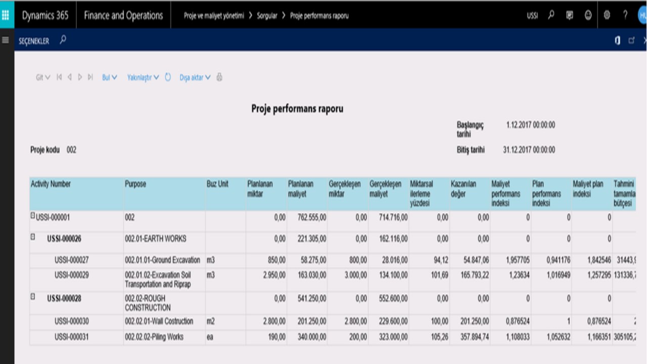Open the app launcher waffle icon
This screenshot has height=364, width=647.
[7, 15]
